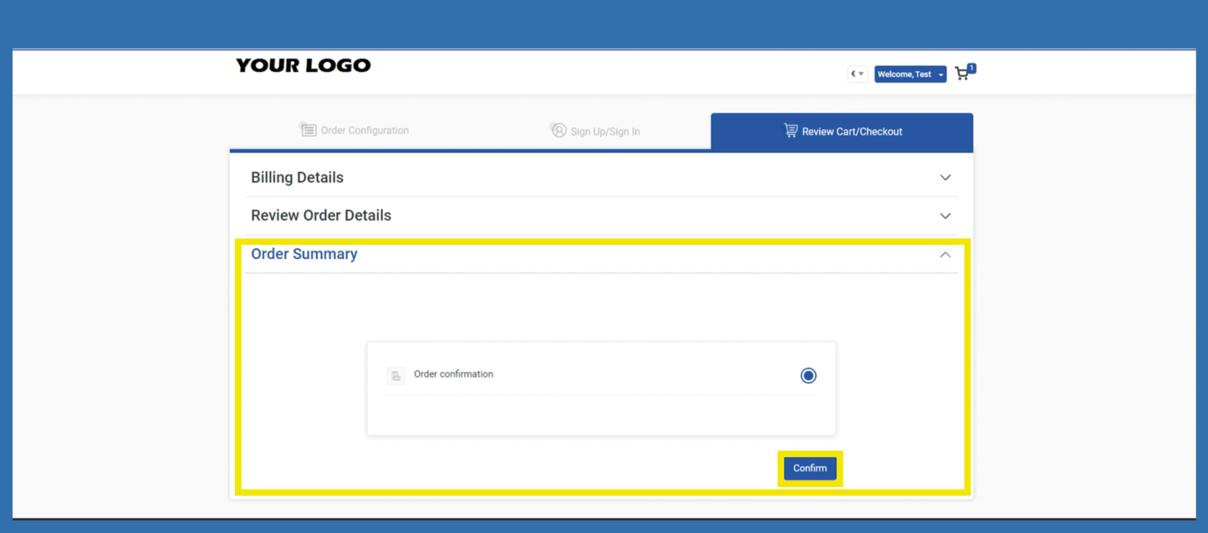
Task: Switch to the Sign Up/Sign In tab label
Action: [605, 132]
